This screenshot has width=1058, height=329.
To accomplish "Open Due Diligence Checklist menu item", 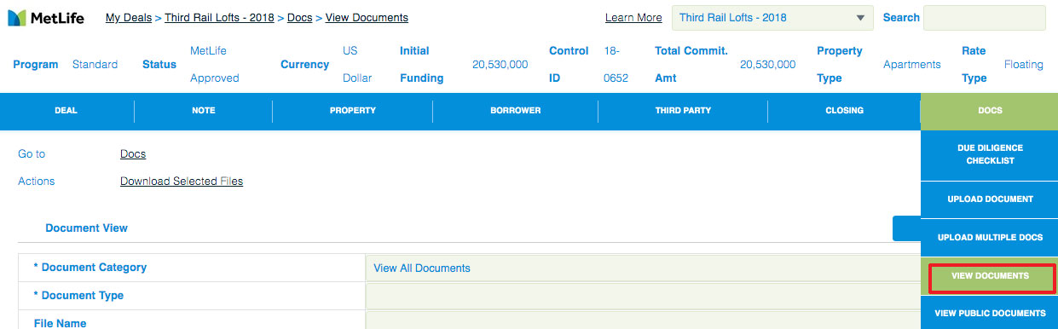I will (990, 154).
